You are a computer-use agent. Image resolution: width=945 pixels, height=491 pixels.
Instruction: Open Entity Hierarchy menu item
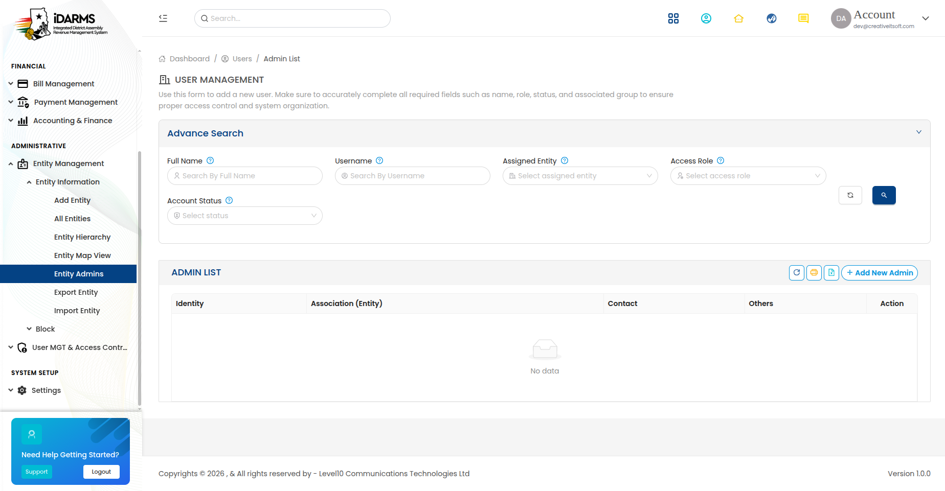(82, 237)
